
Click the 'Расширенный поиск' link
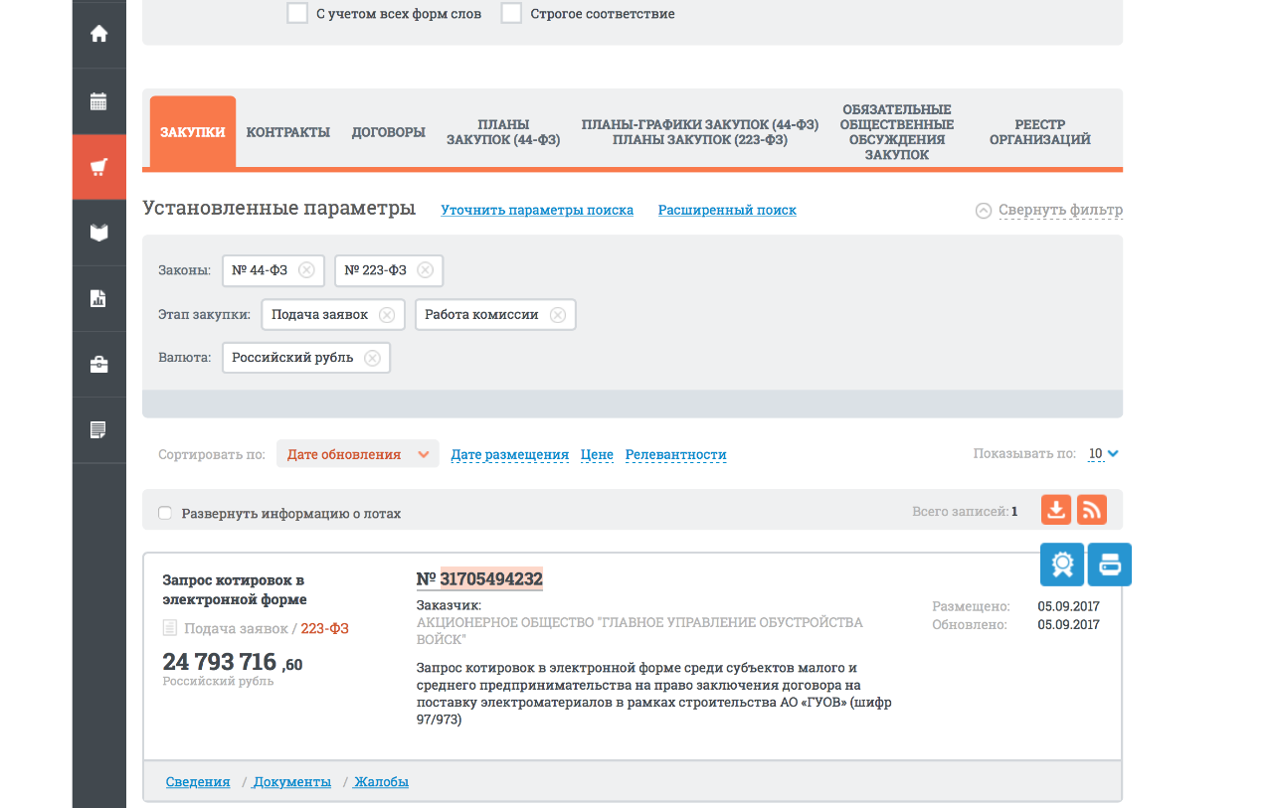(727, 210)
